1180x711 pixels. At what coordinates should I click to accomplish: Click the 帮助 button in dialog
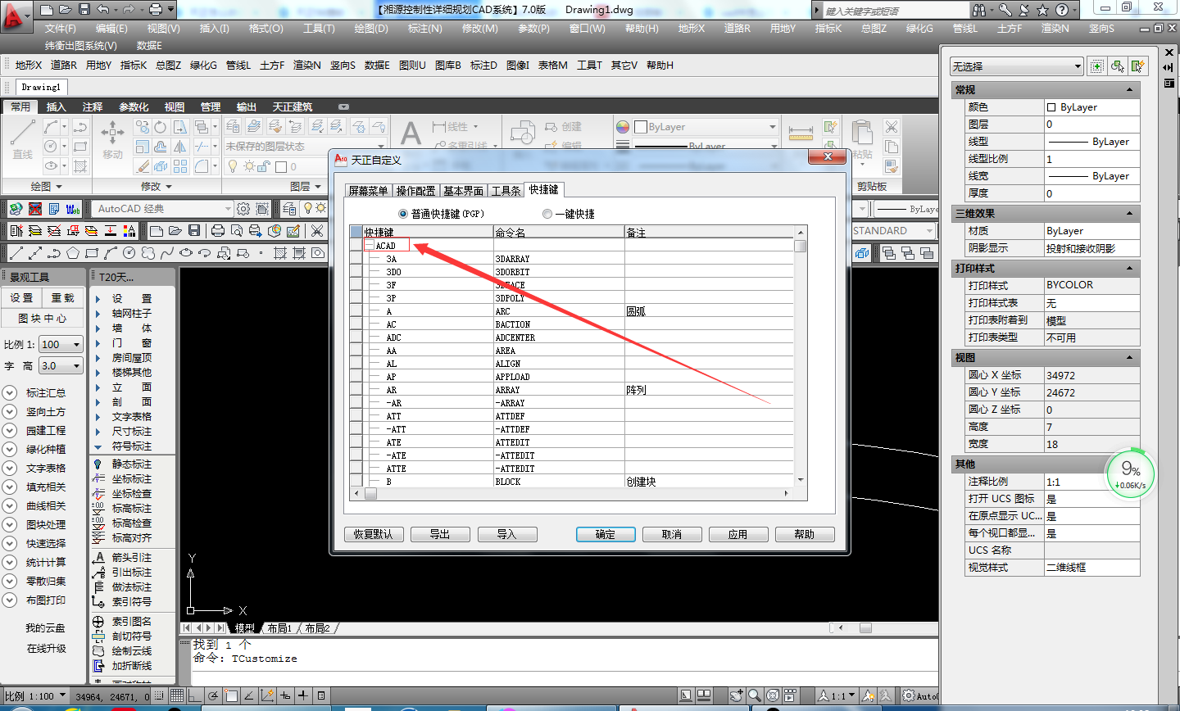tap(805, 534)
